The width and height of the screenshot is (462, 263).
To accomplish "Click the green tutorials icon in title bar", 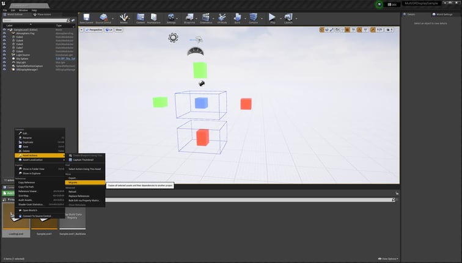I will click(x=379, y=4).
